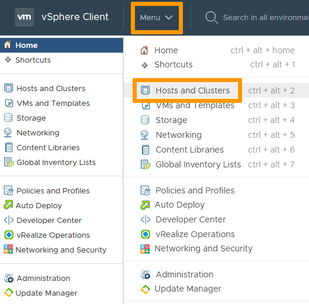Click the search magnifier icon
The width and height of the screenshot is (309, 304).
click(x=211, y=18)
